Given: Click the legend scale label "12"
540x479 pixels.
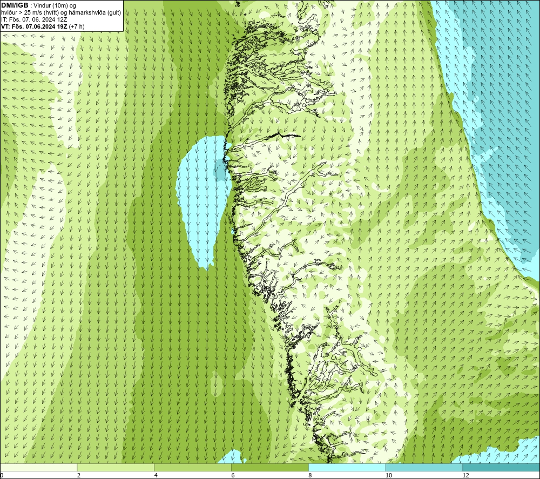Looking at the screenshot, I should click(466, 476).
